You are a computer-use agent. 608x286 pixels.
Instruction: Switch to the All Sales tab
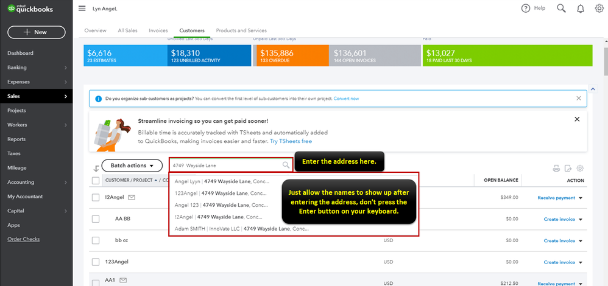tap(127, 30)
